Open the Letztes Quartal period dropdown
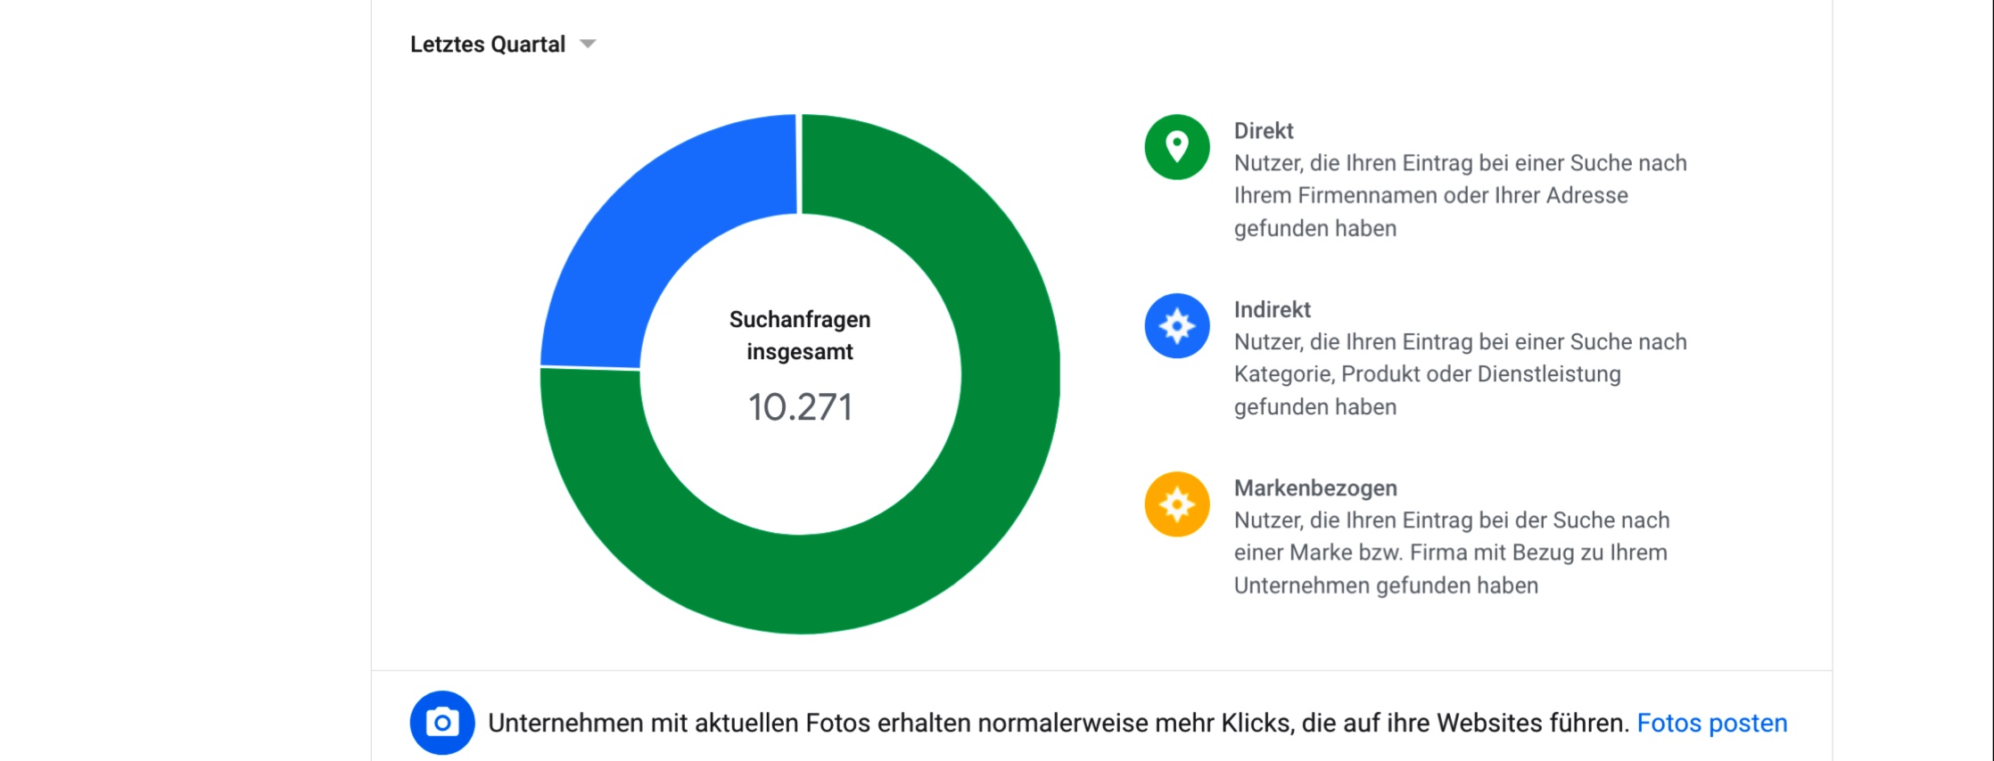This screenshot has height=761, width=1994. [488, 45]
